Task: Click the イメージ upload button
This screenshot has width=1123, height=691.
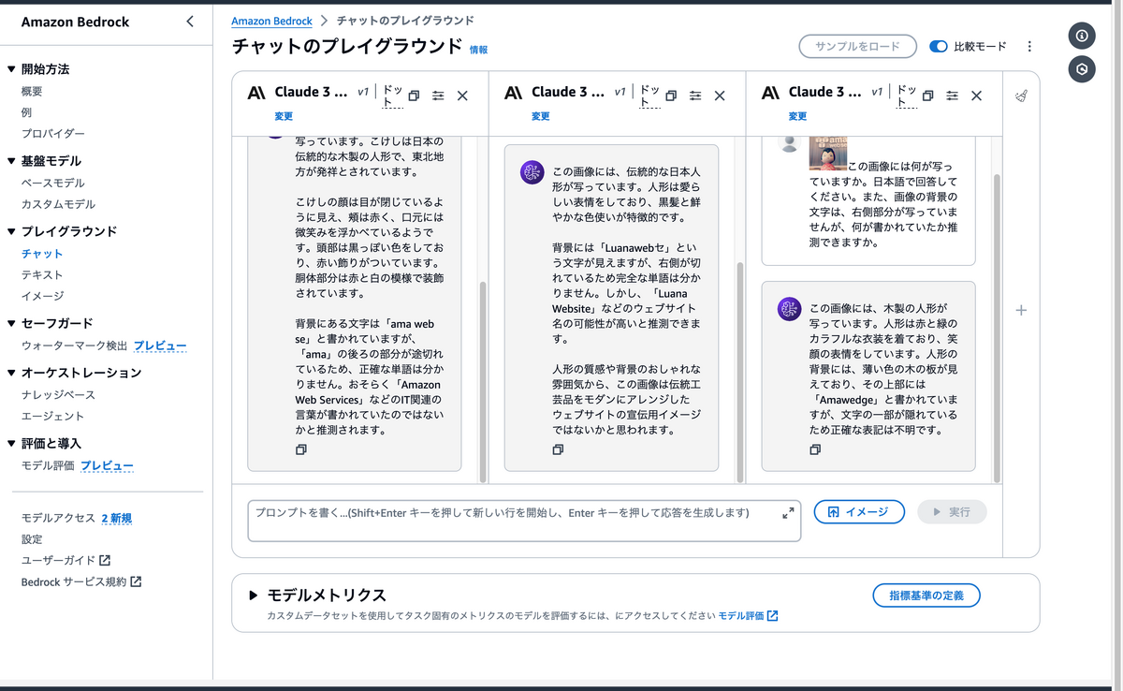Action: click(x=859, y=512)
